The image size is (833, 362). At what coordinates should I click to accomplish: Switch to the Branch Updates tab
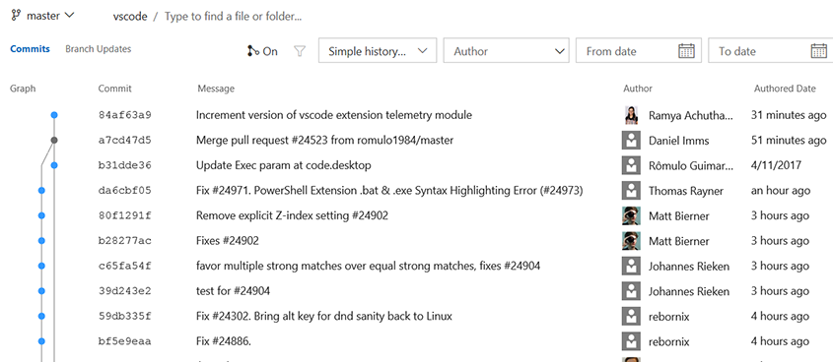(x=99, y=49)
